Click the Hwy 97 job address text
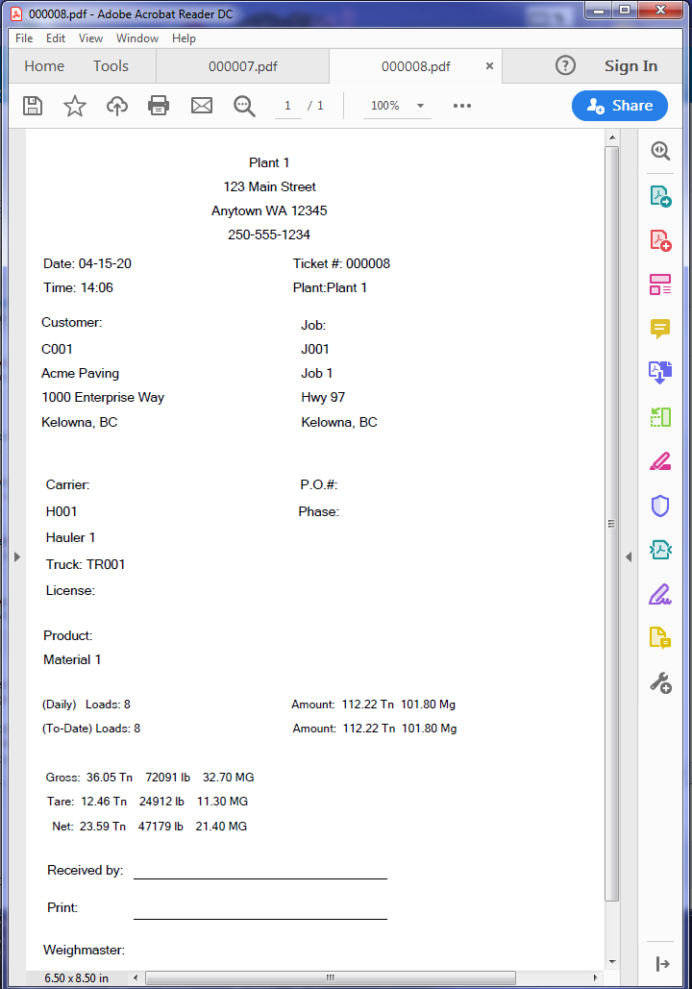This screenshot has height=989, width=692. point(323,397)
